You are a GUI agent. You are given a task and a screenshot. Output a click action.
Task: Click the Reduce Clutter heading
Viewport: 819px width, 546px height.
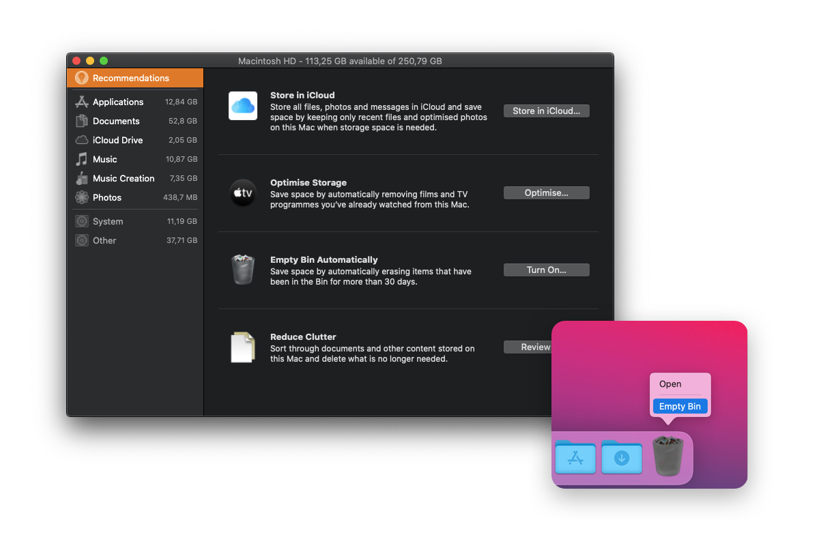pos(303,337)
